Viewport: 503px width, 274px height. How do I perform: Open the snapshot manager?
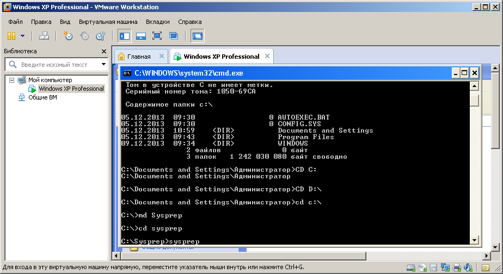(101, 36)
